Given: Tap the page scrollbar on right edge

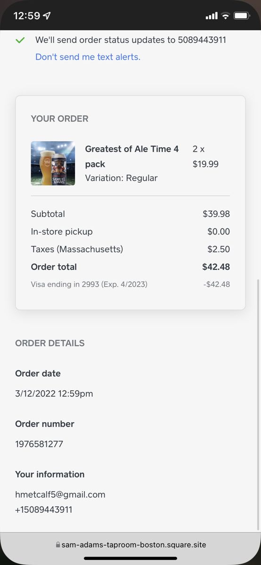Looking at the screenshot, I should [258, 405].
